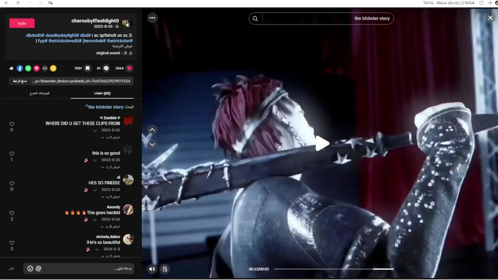Click the search magnifier icon

255,18
